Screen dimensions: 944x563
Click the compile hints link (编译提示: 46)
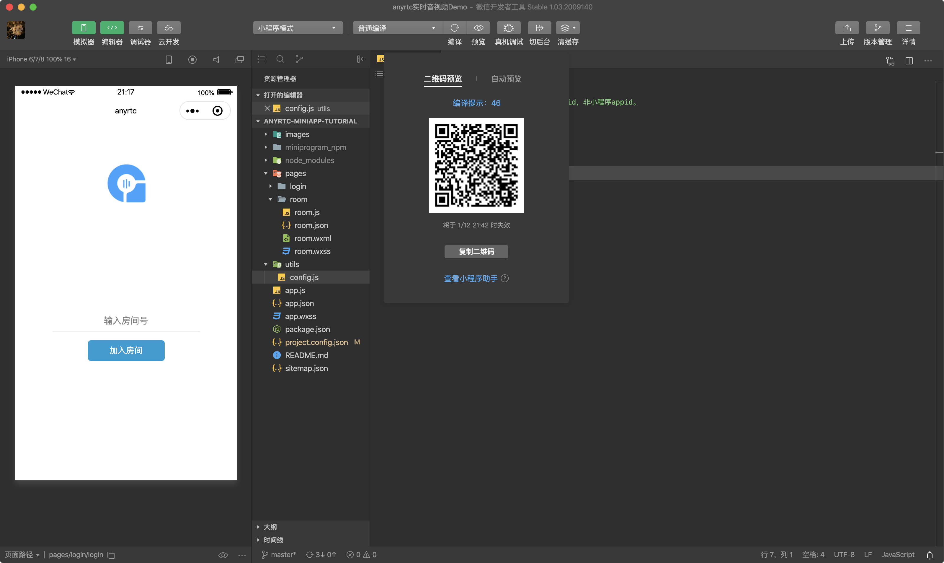476,103
